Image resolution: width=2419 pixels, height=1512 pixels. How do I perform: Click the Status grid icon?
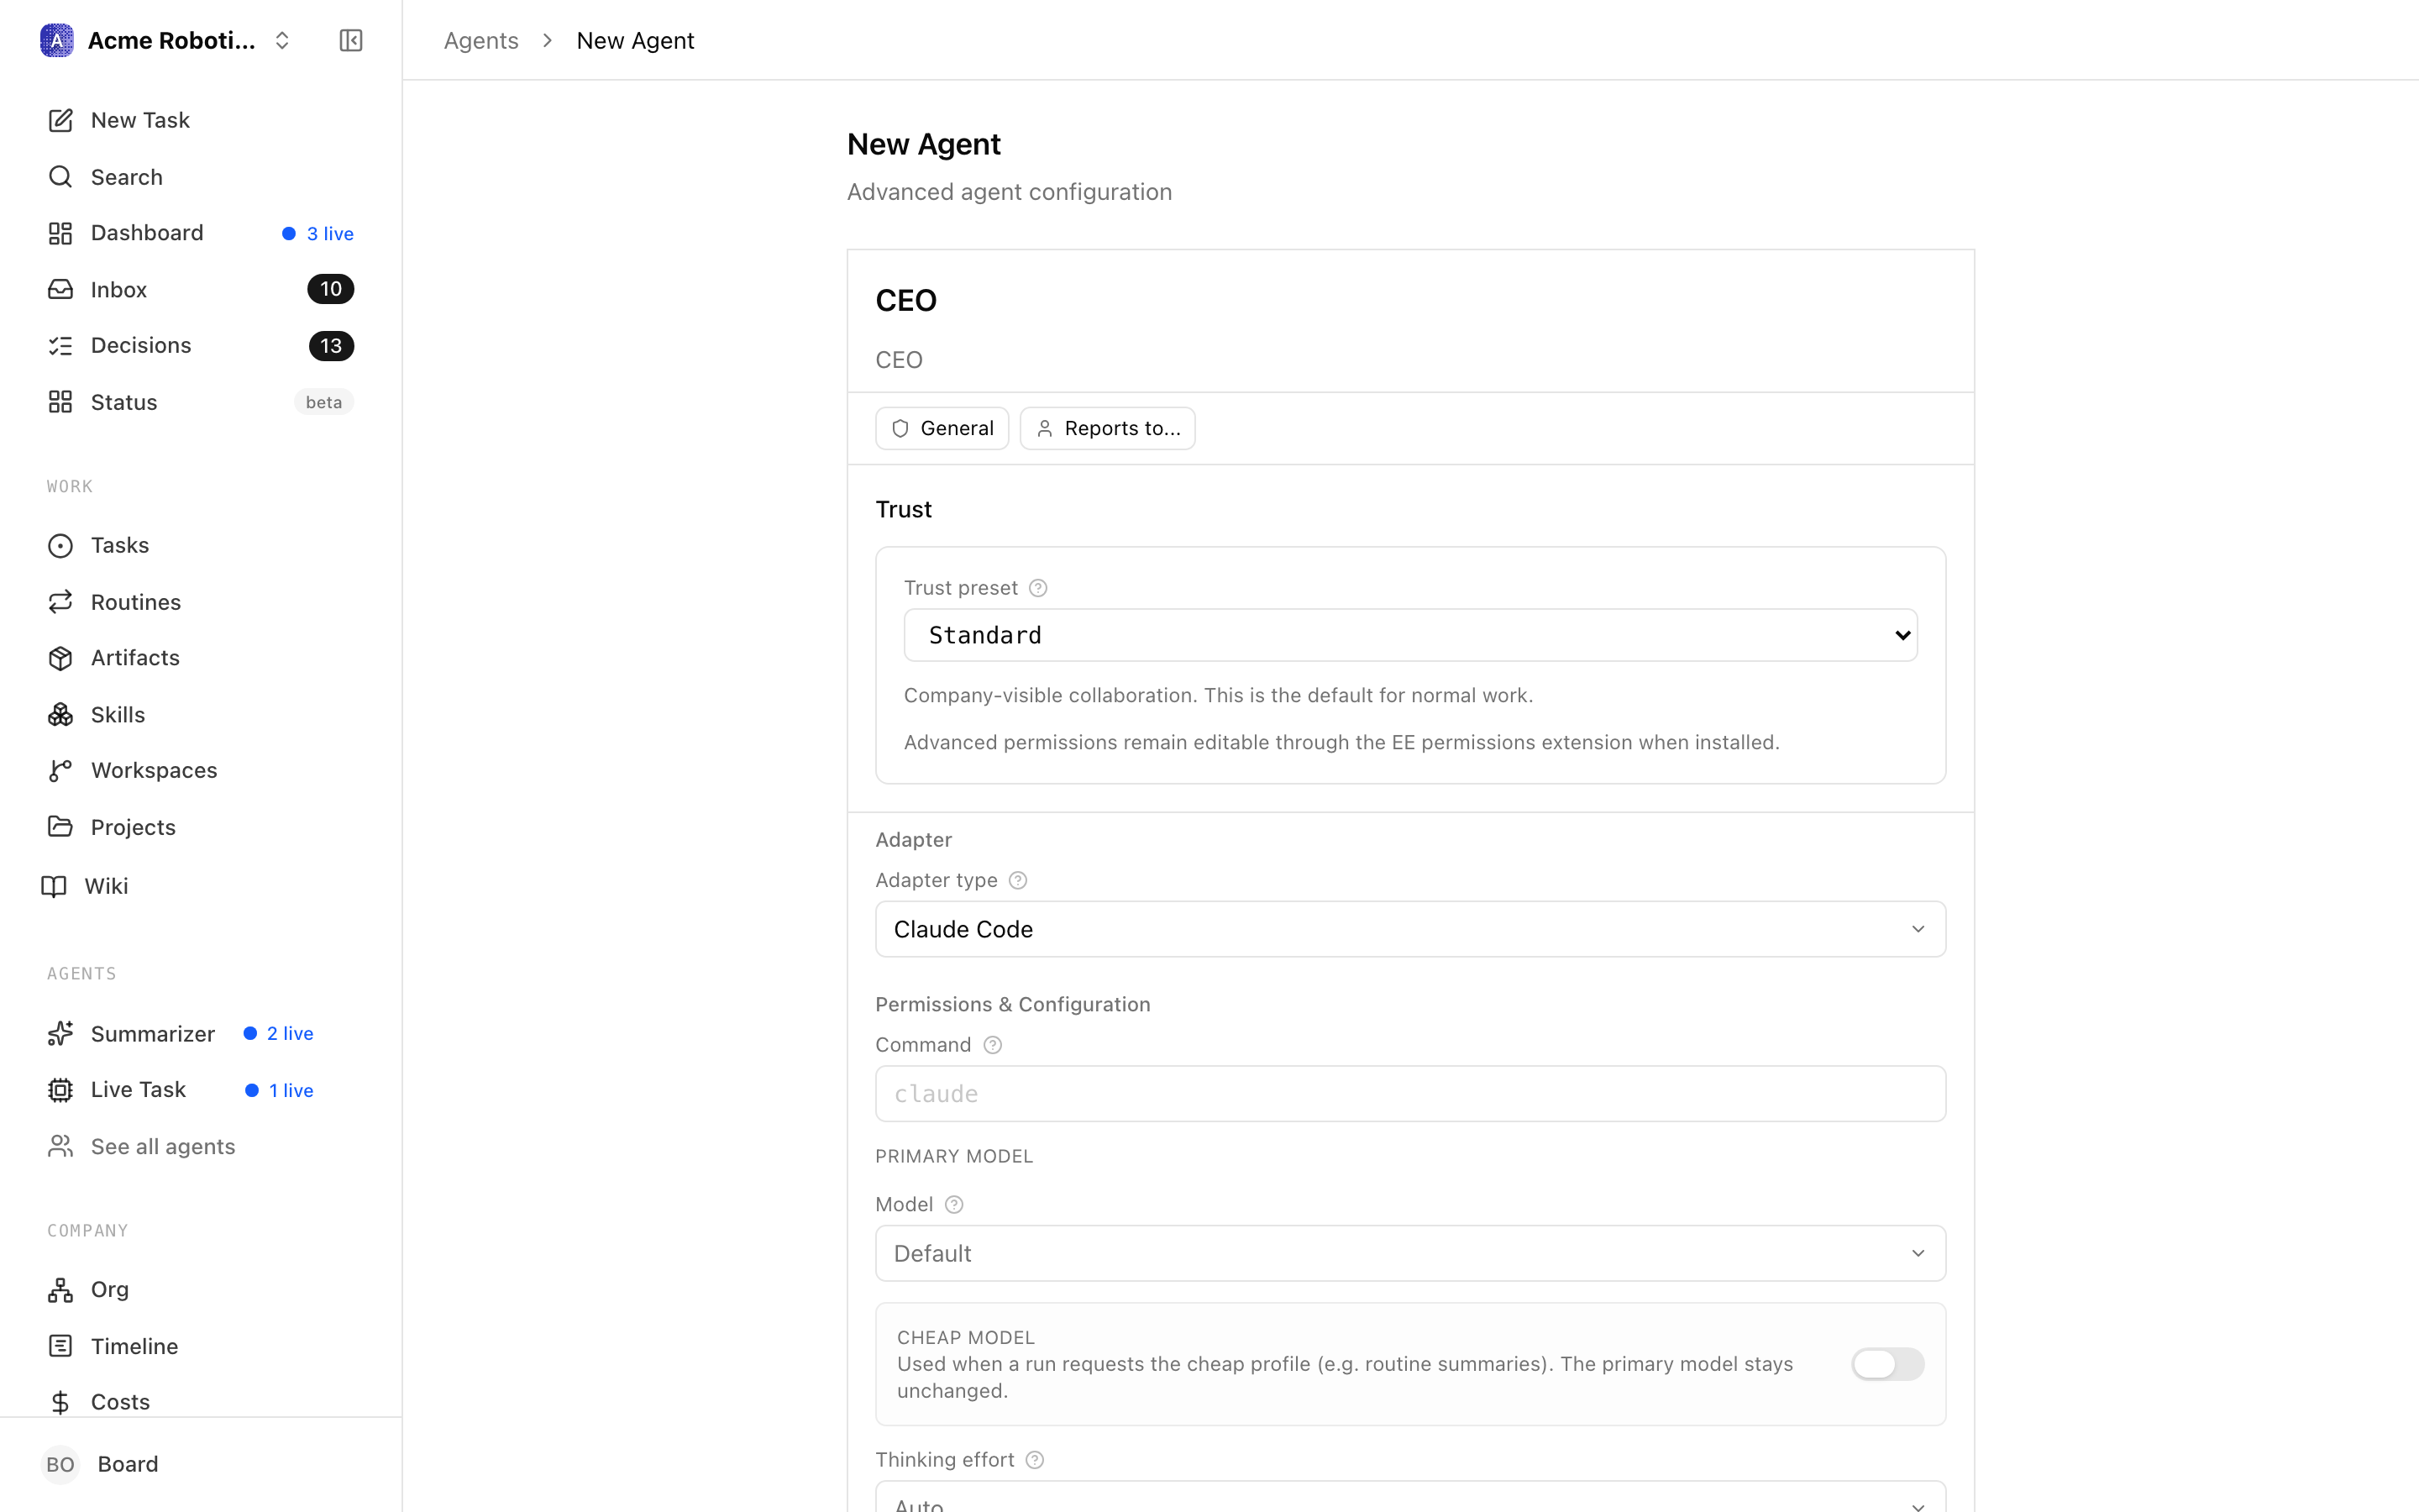60,402
